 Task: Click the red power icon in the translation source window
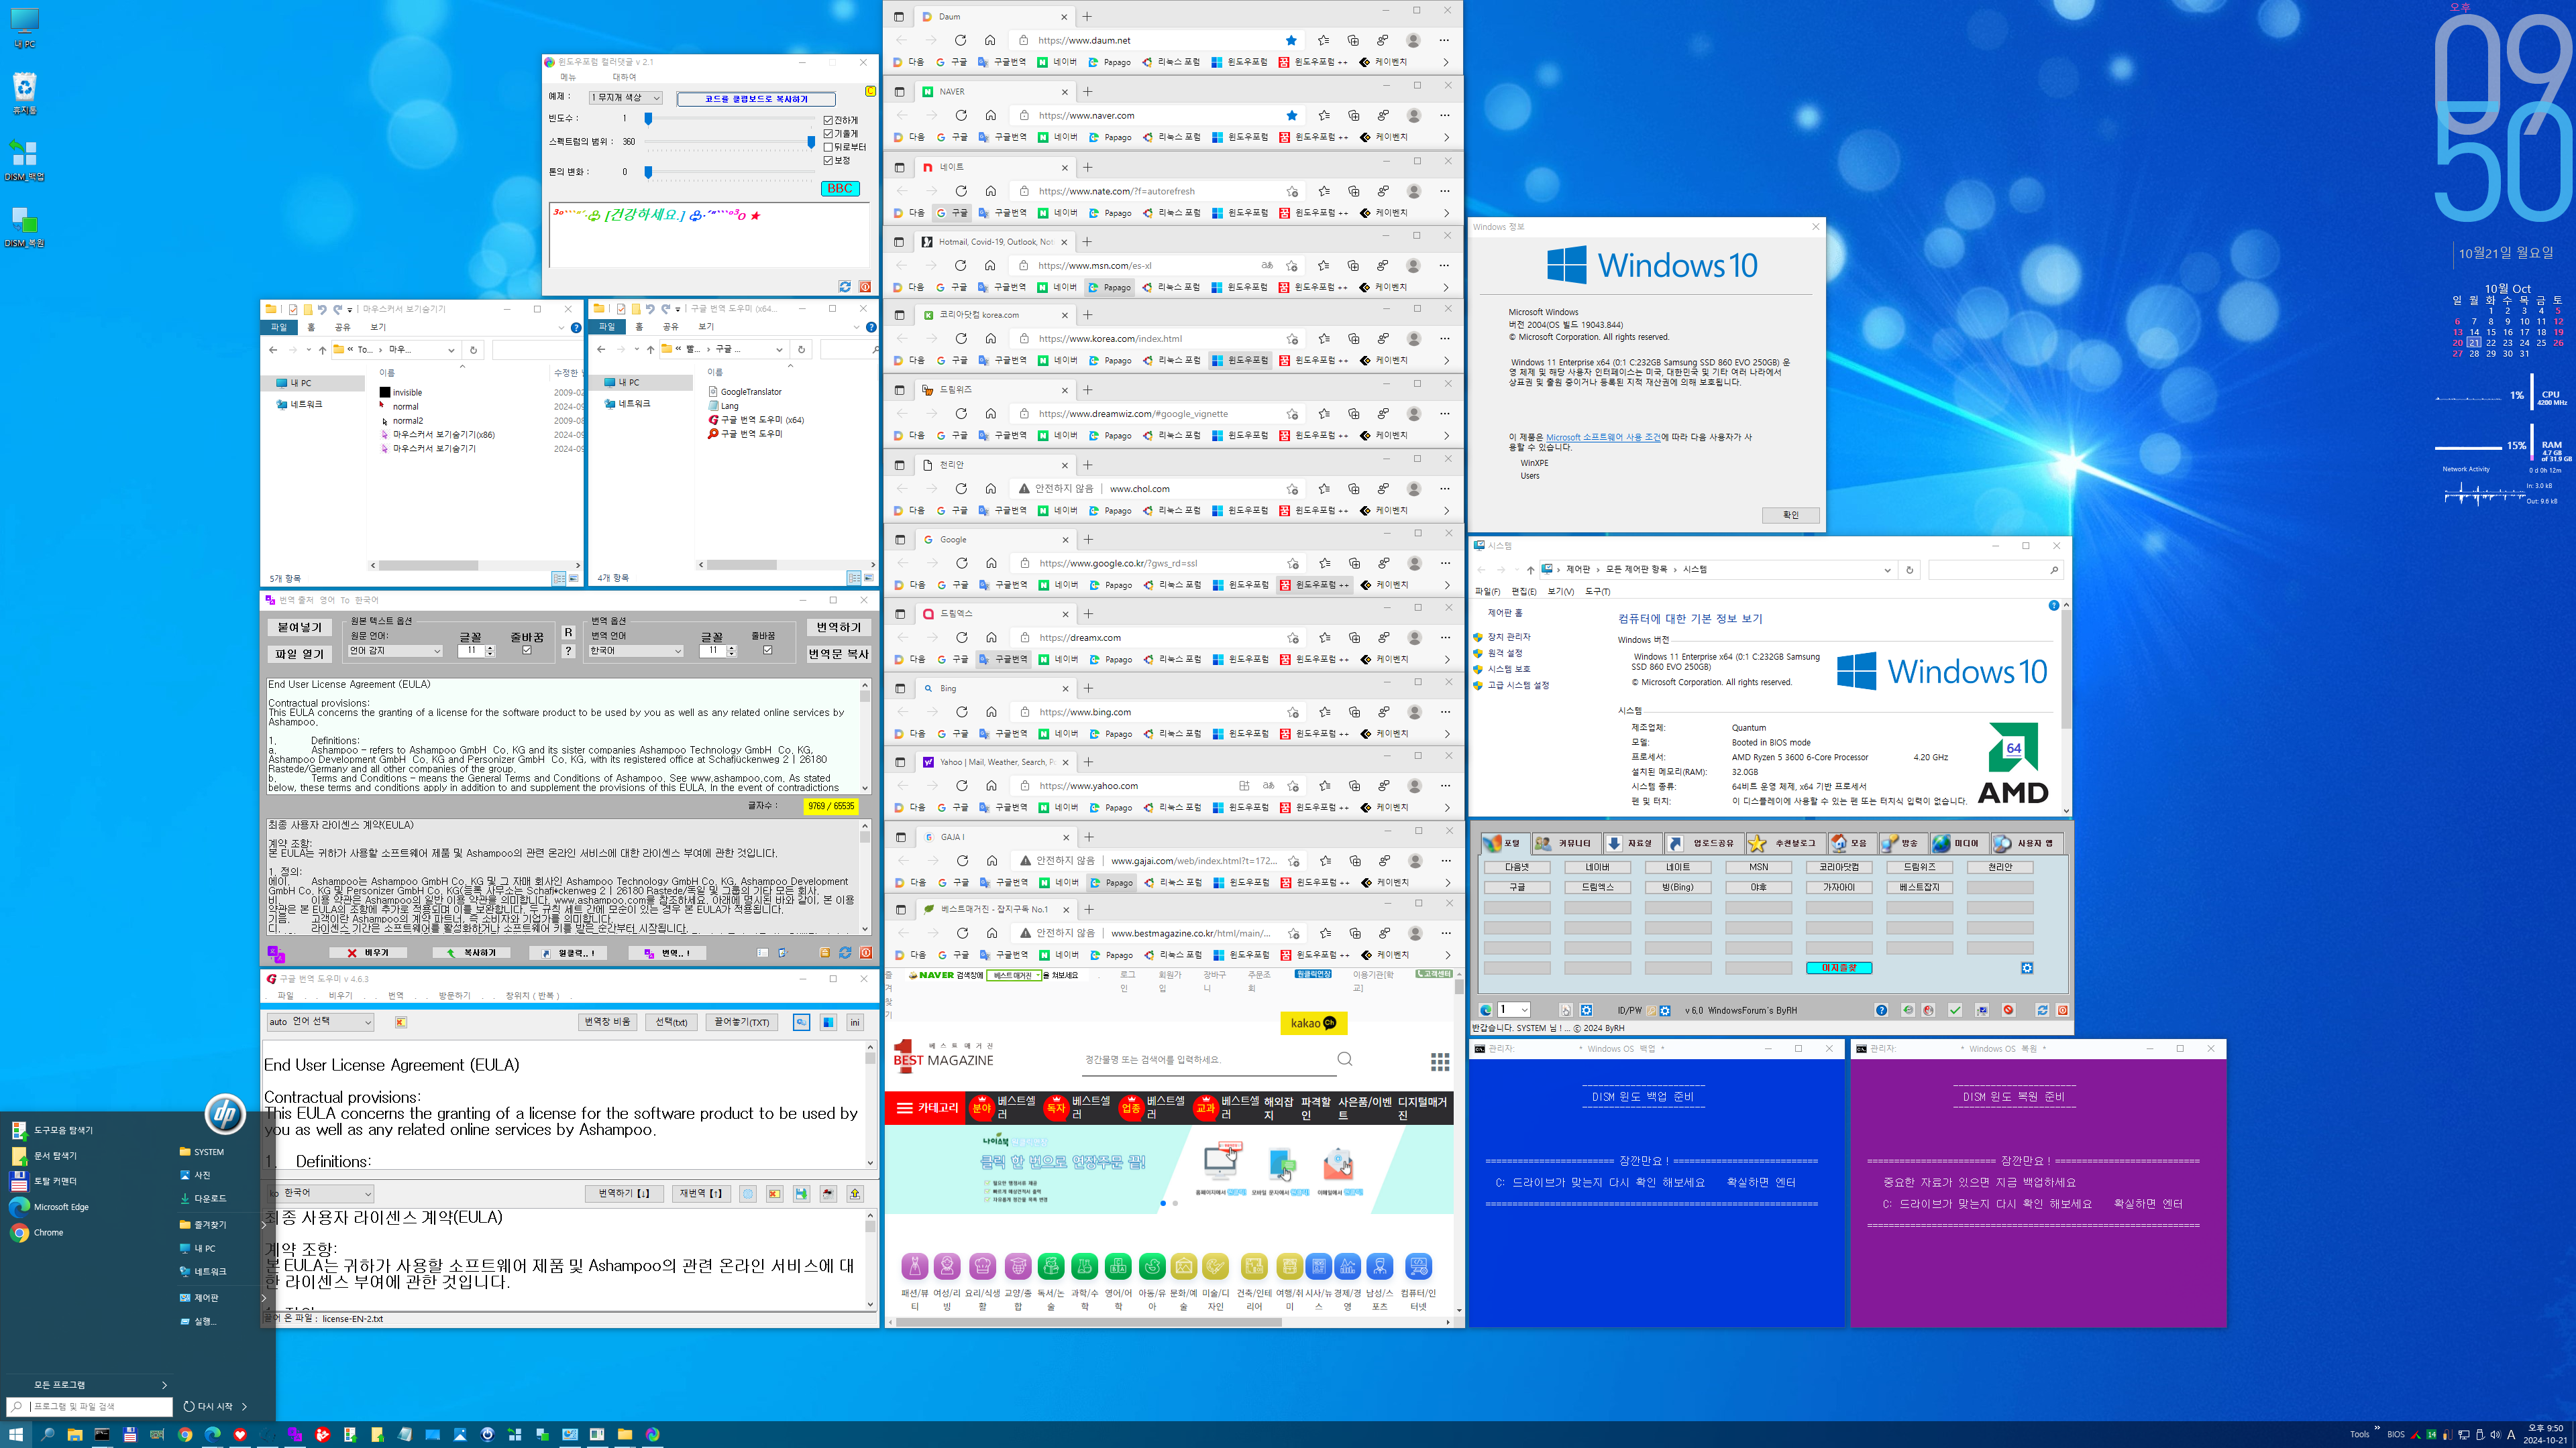pyautogui.click(x=866, y=953)
